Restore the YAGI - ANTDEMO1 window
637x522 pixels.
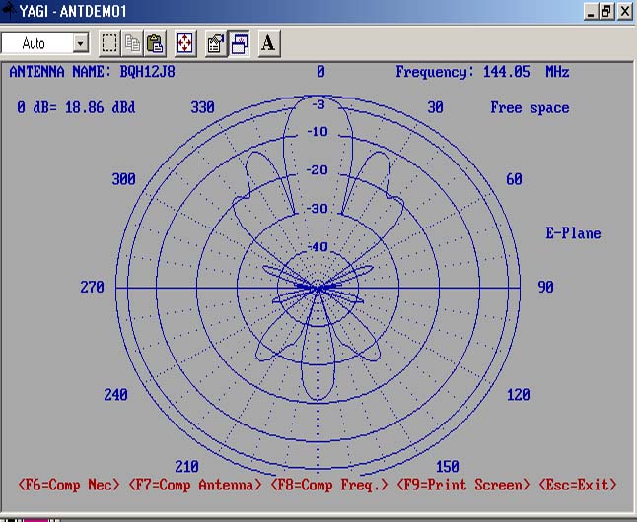pos(606,12)
